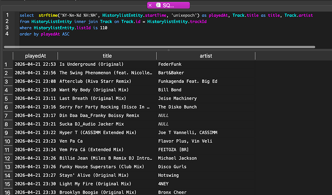Select row number 16 header
Viewport: 332px width, 195px height.
(x=7, y=193)
